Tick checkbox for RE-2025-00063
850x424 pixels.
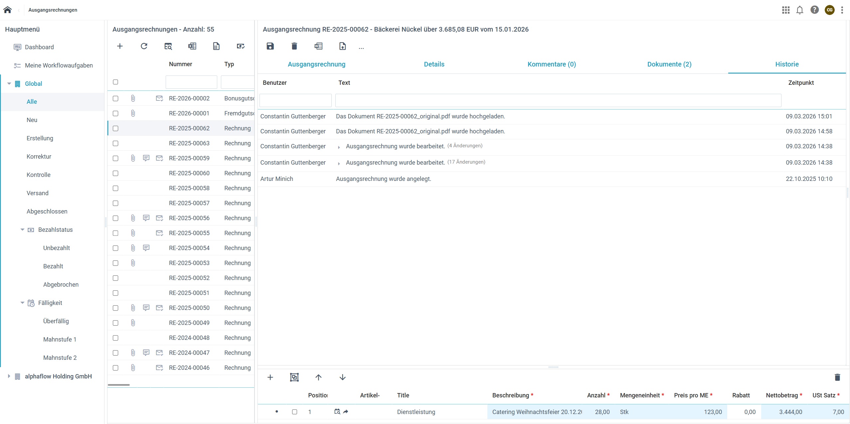pyautogui.click(x=115, y=143)
